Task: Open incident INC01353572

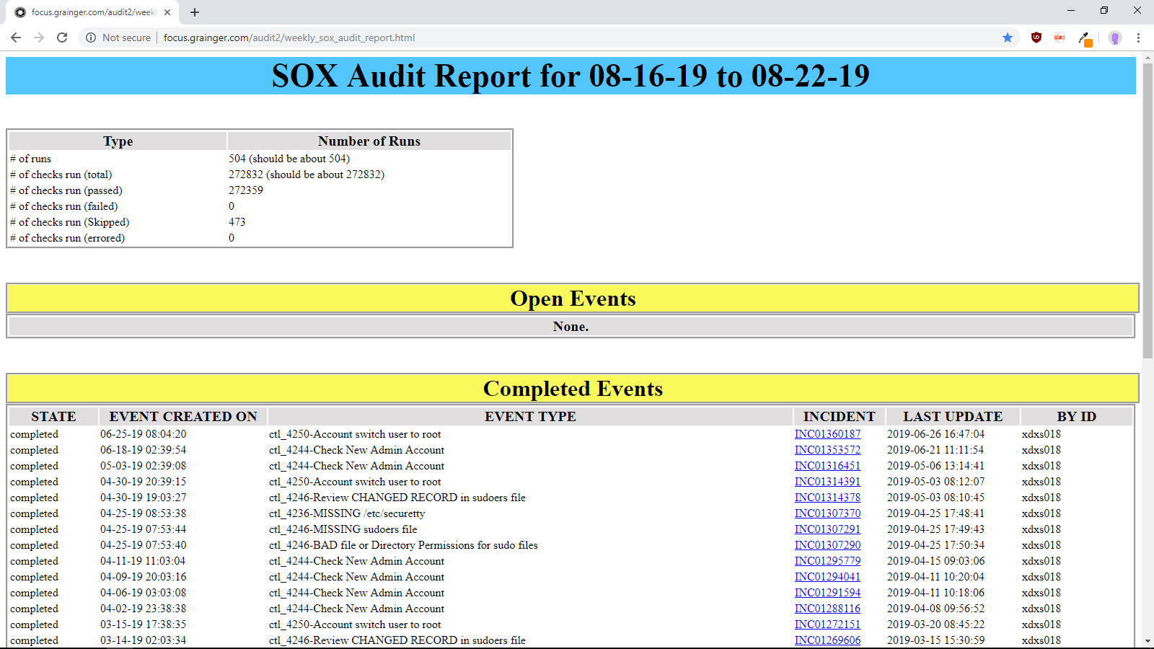Action: (827, 450)
